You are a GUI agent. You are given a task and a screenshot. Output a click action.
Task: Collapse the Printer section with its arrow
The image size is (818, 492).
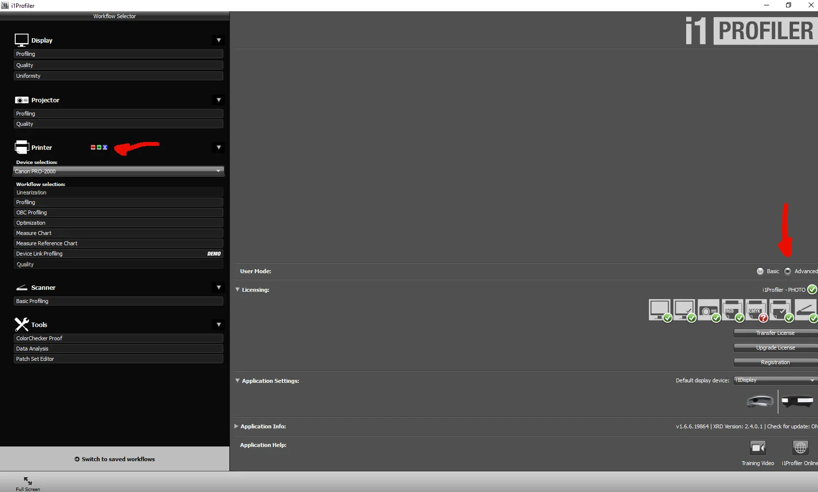[x=218, y=147]
